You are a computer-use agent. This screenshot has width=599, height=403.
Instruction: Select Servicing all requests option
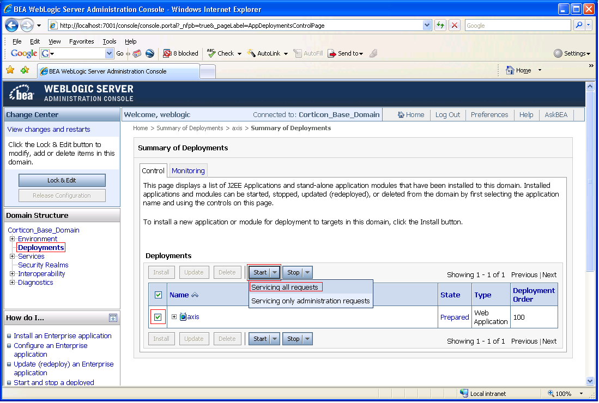click(285, 288)
